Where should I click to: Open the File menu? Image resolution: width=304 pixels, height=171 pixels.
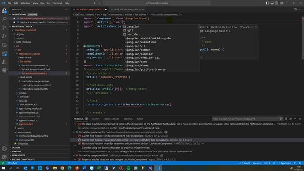(9, 3)
